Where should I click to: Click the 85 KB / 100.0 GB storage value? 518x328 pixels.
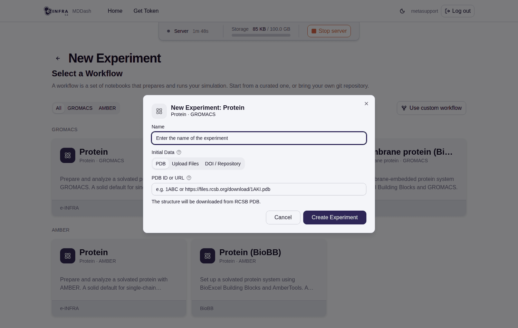[271, 29]
